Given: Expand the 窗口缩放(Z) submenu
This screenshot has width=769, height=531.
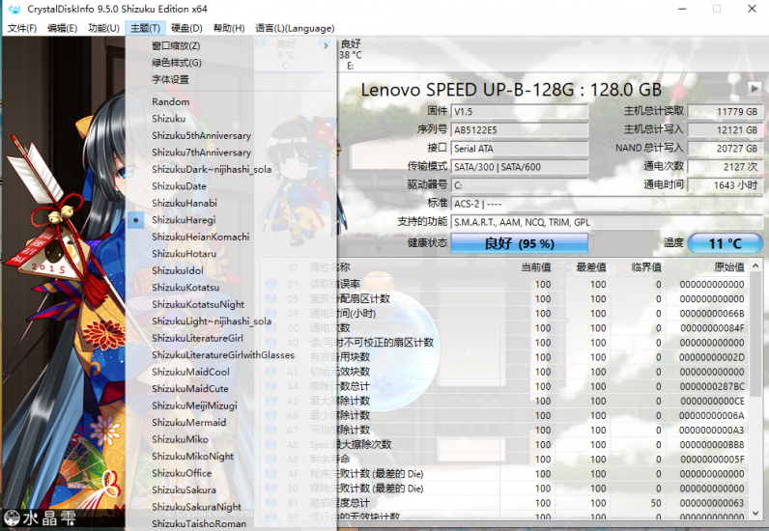Looking at the screenshot, I should pos(231,45).
